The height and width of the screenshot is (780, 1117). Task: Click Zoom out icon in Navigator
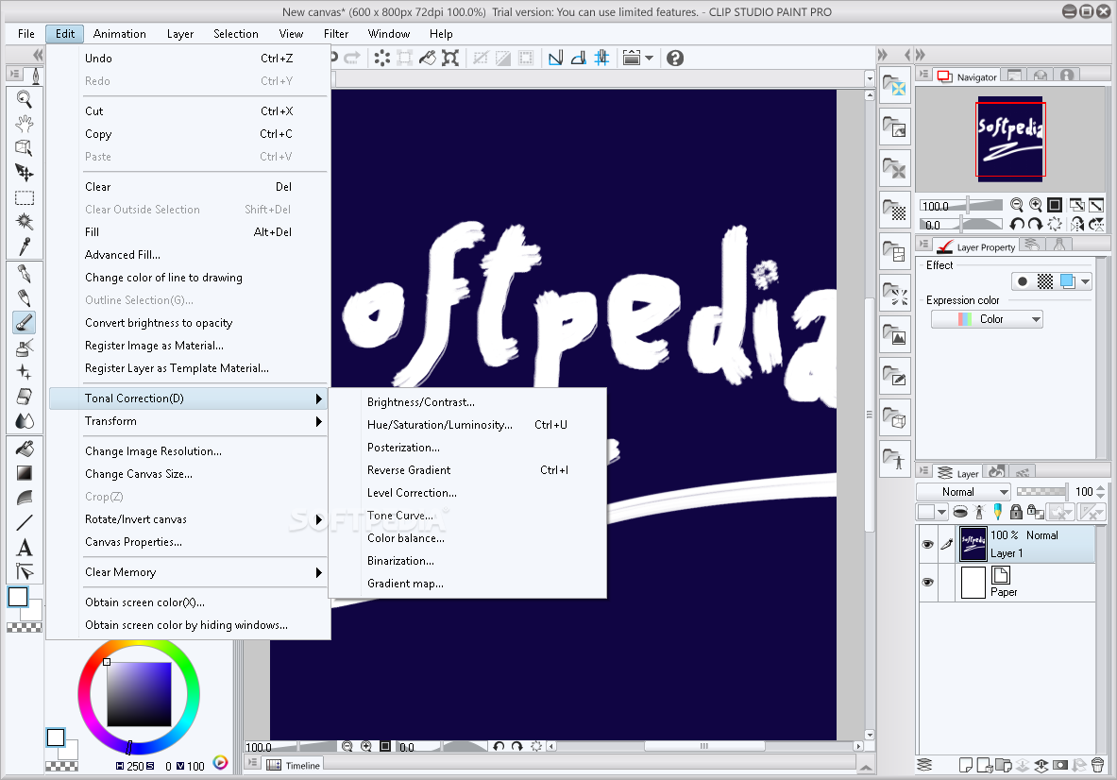coord(1017,205)
